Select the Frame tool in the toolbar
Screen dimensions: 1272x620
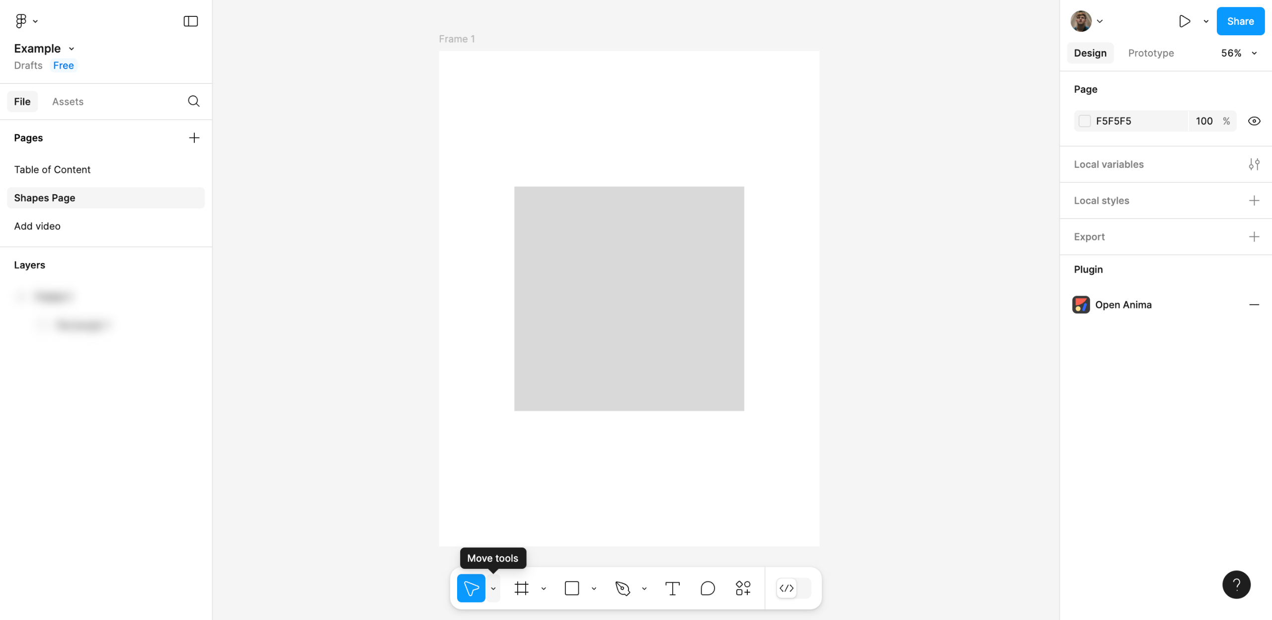coord(521,588)
